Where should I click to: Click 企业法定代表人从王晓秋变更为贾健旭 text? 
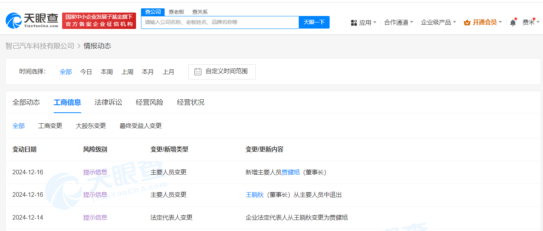[297, 217]
